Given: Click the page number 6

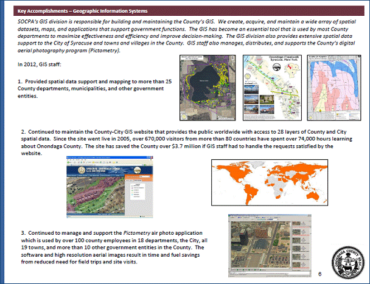Looking at the screenshot, I should click(319, 274).
